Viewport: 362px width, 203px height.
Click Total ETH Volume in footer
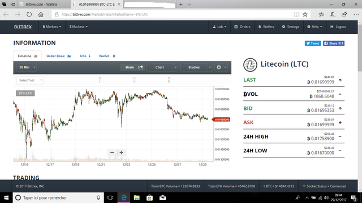coord(231,186)
